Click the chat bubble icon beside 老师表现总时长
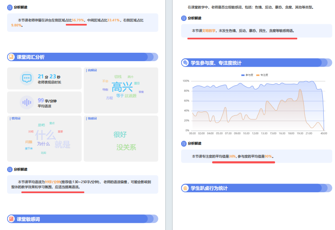The width and height of the screenshot is (335, 230). pos(27,78)
